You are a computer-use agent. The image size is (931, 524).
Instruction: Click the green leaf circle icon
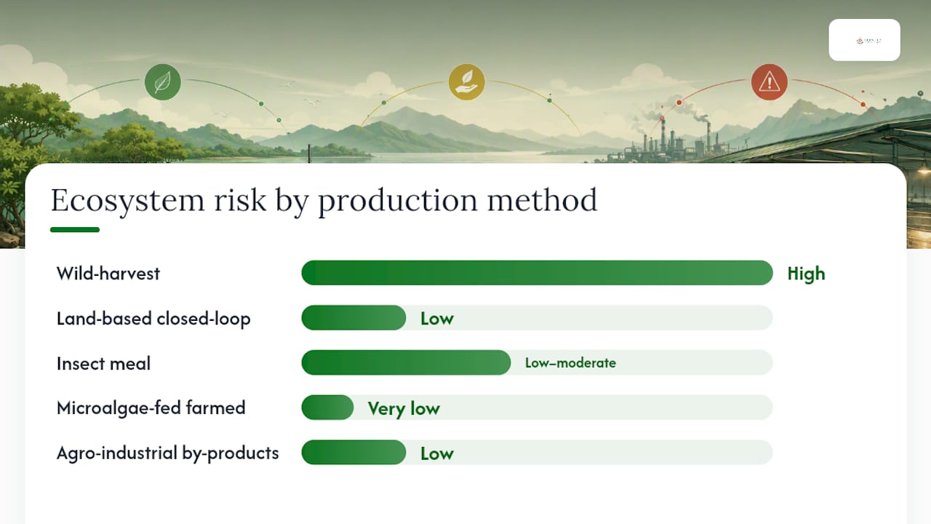[x=162, y=82]
